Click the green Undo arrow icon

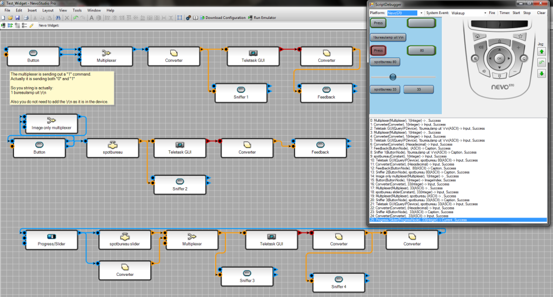click(x=76, y=18)
